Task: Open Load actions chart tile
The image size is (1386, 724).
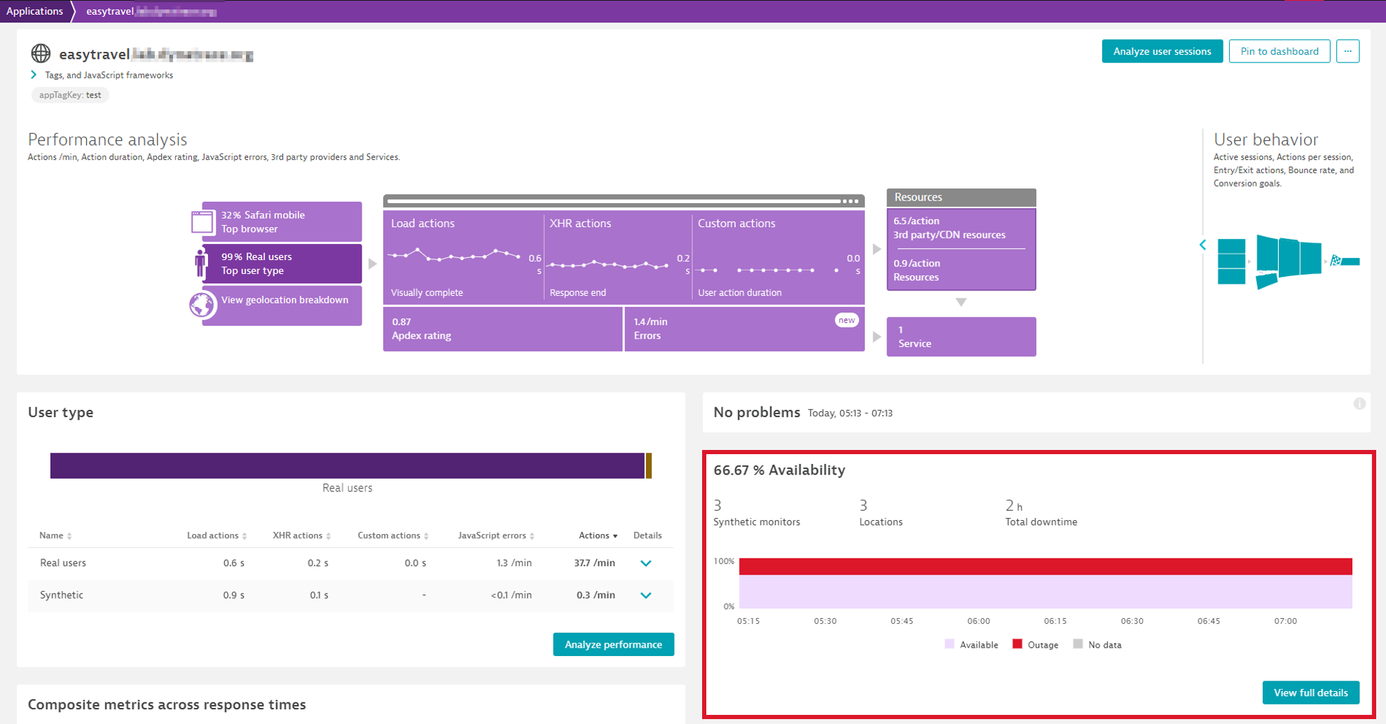Action: pyautogui.click(x=463, y=257)
